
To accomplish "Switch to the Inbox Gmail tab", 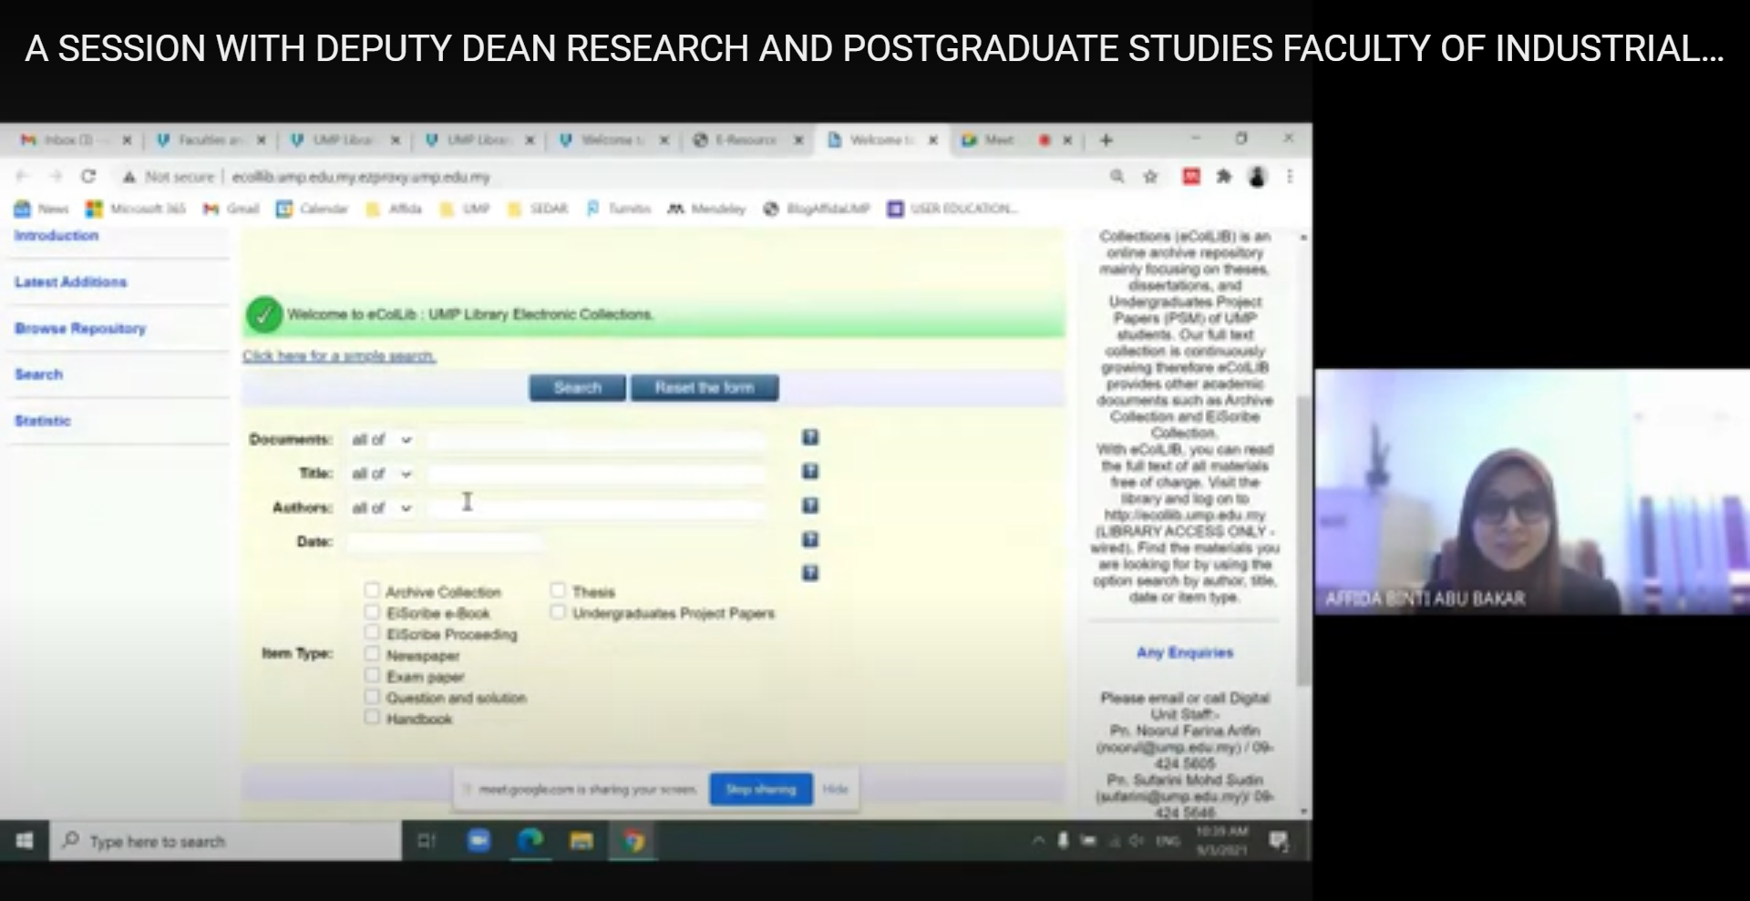I will [77, 140].
